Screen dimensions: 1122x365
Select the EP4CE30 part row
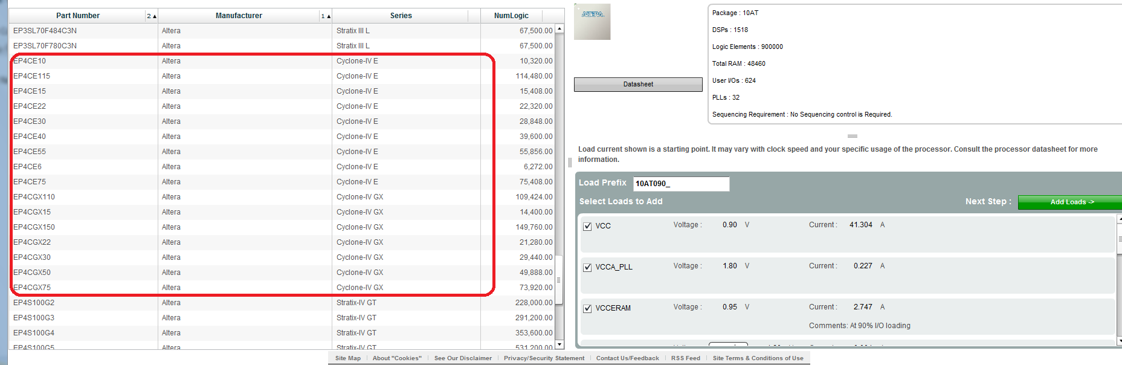click(x=282, y=121)
